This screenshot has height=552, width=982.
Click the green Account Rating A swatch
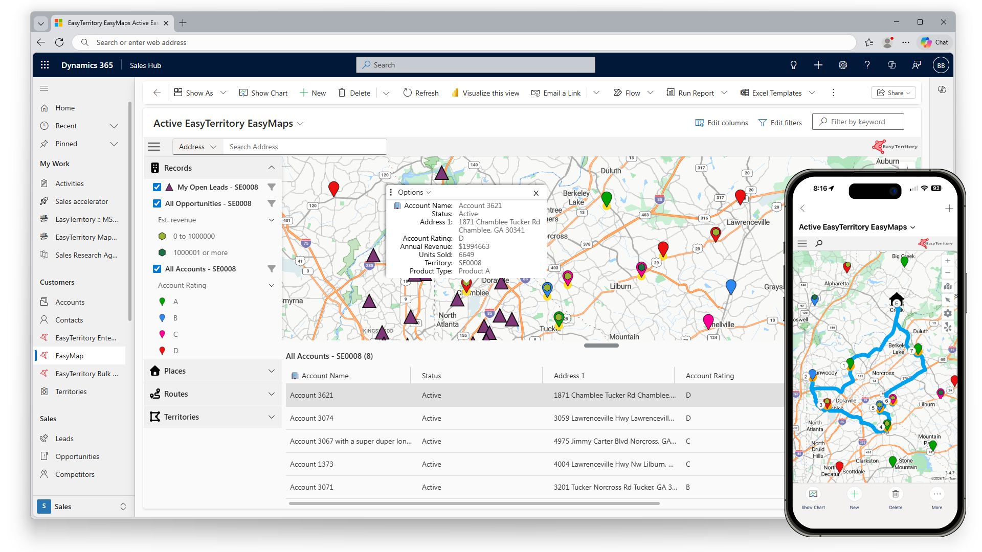[162, 302]
